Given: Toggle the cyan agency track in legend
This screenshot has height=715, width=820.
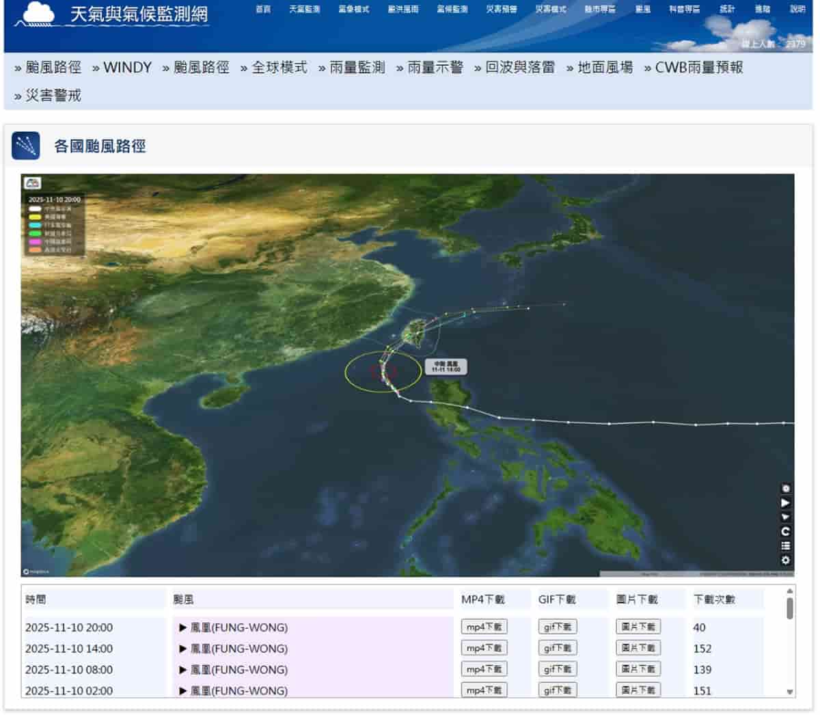Looking at the screenshot, I should pyautogui.click(x=35, y=225).
